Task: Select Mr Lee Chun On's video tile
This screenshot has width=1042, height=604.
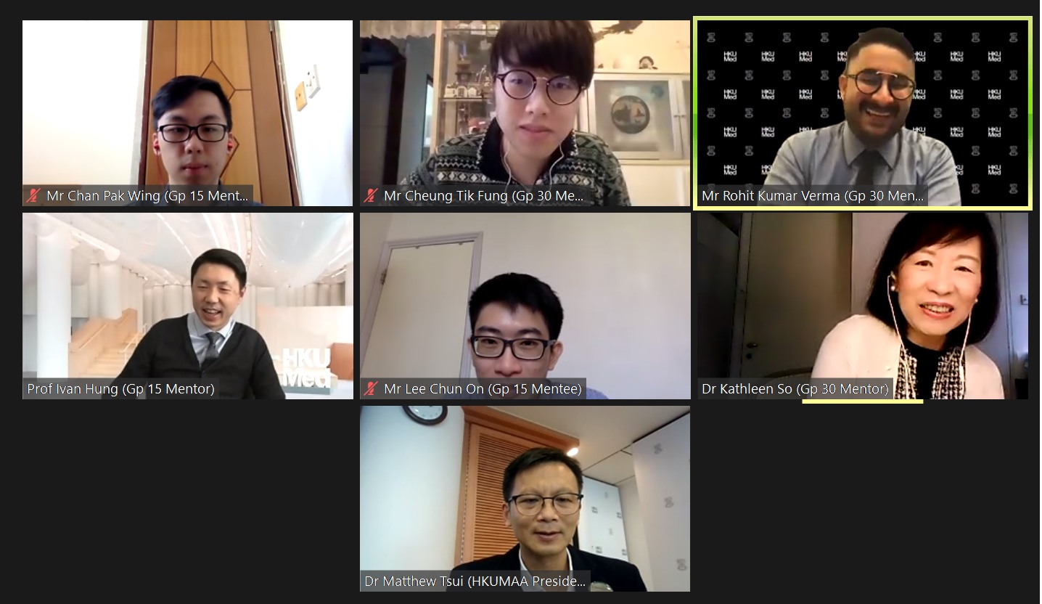Action: pos(525,306)
